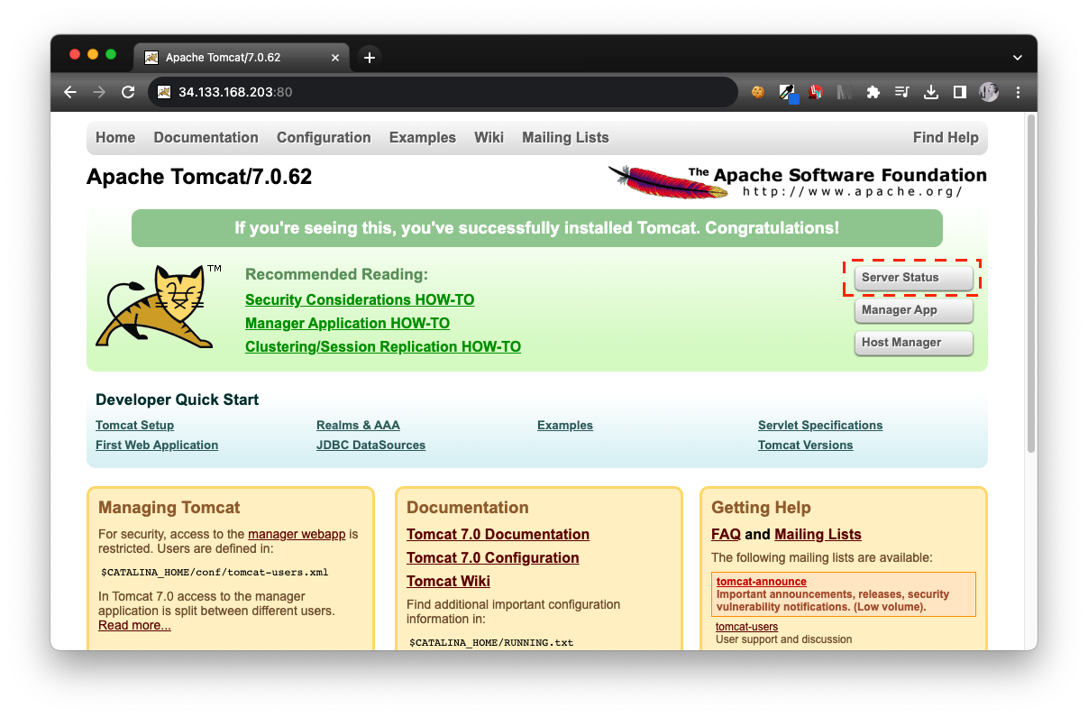Click the Developer Quick Start heading

177,400
